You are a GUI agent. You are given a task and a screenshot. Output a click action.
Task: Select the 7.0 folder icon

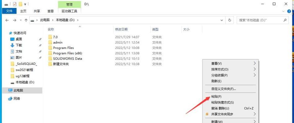pyautogui.click(x=50, y=37)
